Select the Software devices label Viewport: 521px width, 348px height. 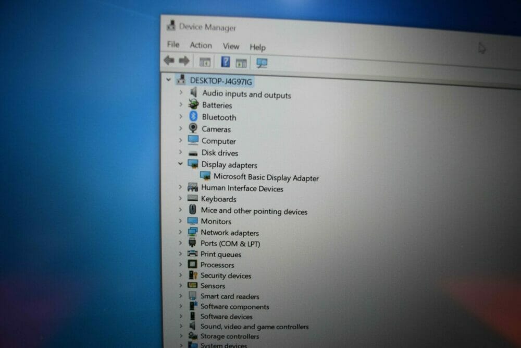pyautogui.click(x=226, y=316)
